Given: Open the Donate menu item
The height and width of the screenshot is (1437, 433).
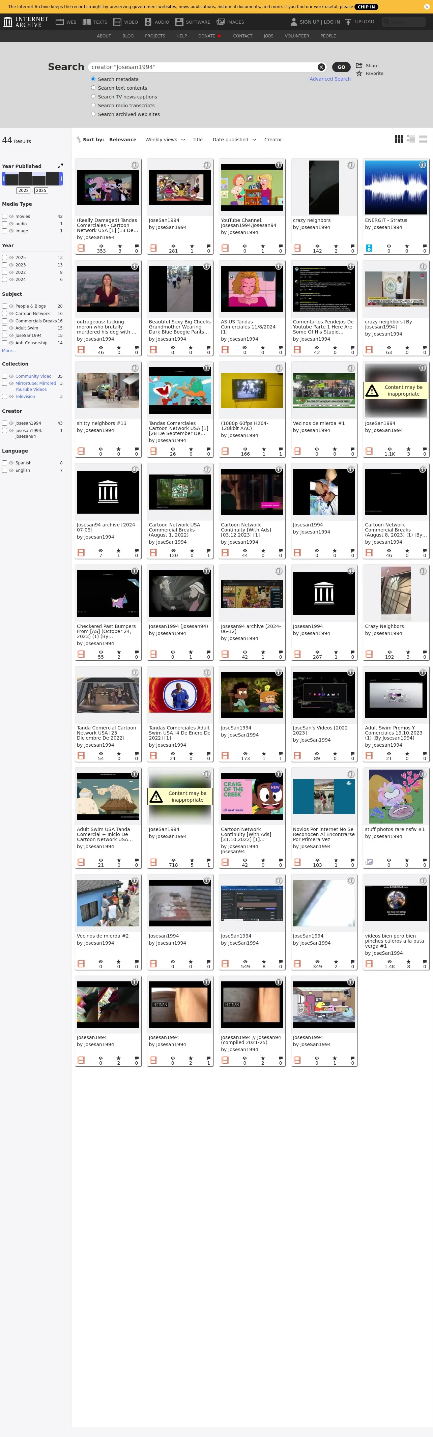Looking at the screenshot, I should [209, 36].
